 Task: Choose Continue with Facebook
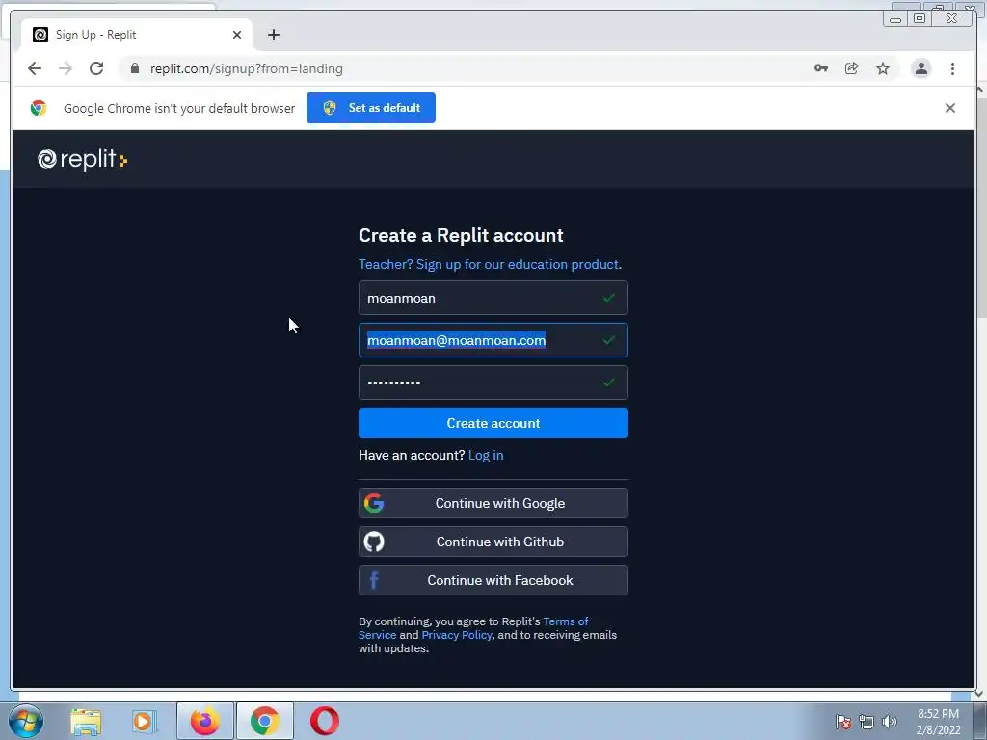click(x=493, y=580)
